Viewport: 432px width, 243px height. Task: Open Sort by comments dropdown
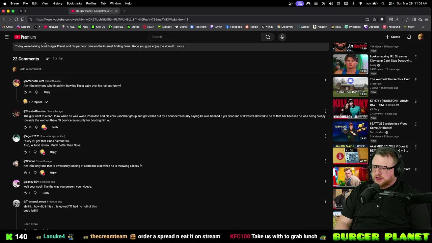point(54,58)
